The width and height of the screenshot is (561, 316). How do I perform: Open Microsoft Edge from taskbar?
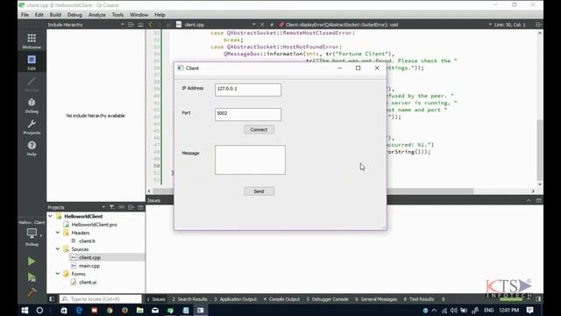(79, 310)
